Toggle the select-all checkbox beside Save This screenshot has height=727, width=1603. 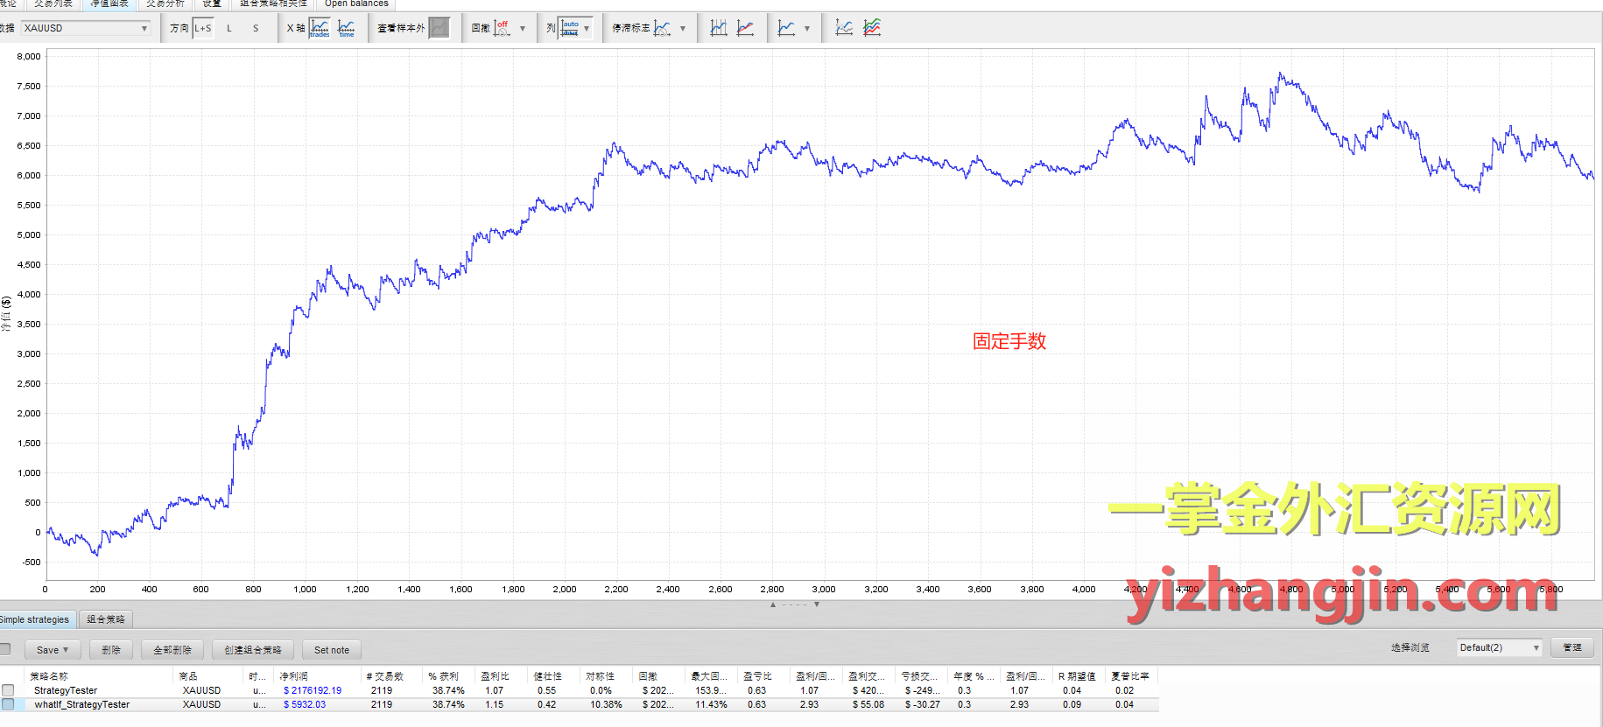[4, 649]
